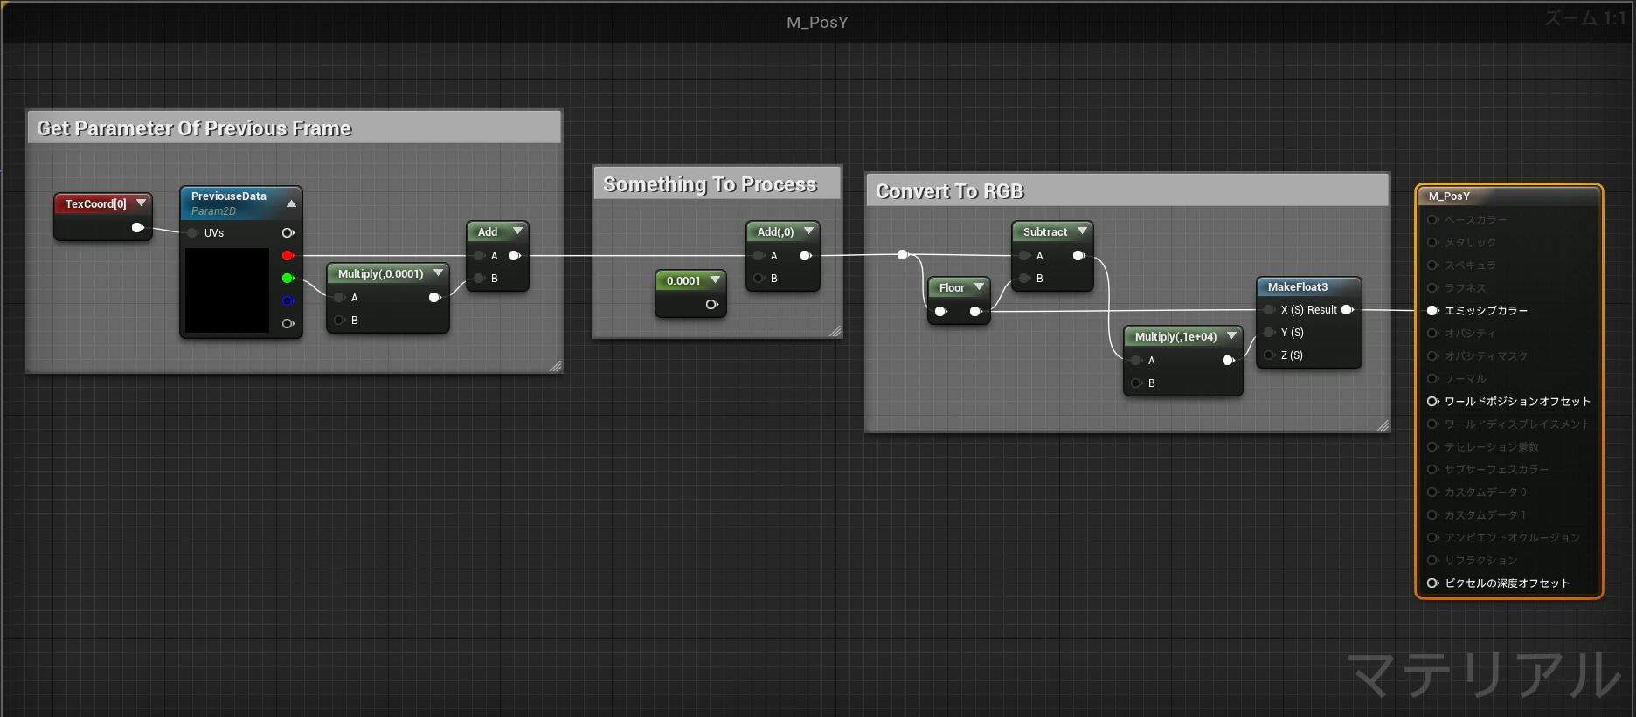The height and width of the screenshot is (717, 1636).
Task: Select the M_PosY tab title at top
Action: (817, 22)
